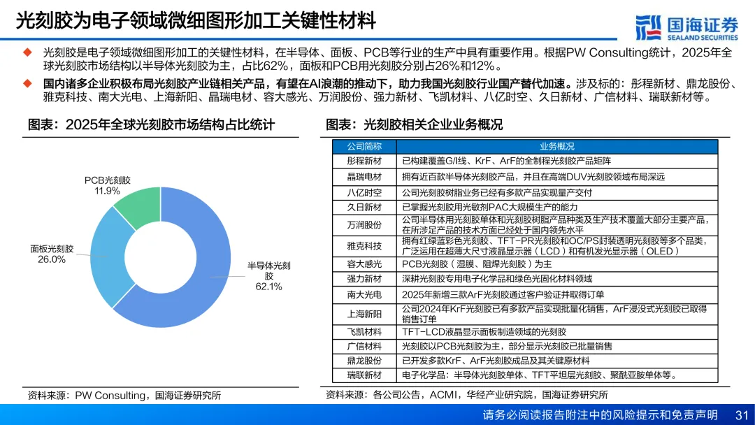Image resolution: width=755 pixels, height=425 pixels.
Task: Click the 11.9% chart label
Action: (108, 191)
